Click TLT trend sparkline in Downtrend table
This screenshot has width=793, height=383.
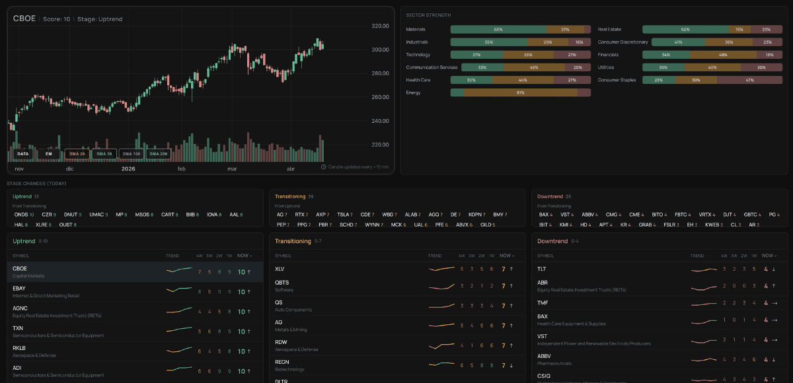pyautogui.click(x=704, y=269)
